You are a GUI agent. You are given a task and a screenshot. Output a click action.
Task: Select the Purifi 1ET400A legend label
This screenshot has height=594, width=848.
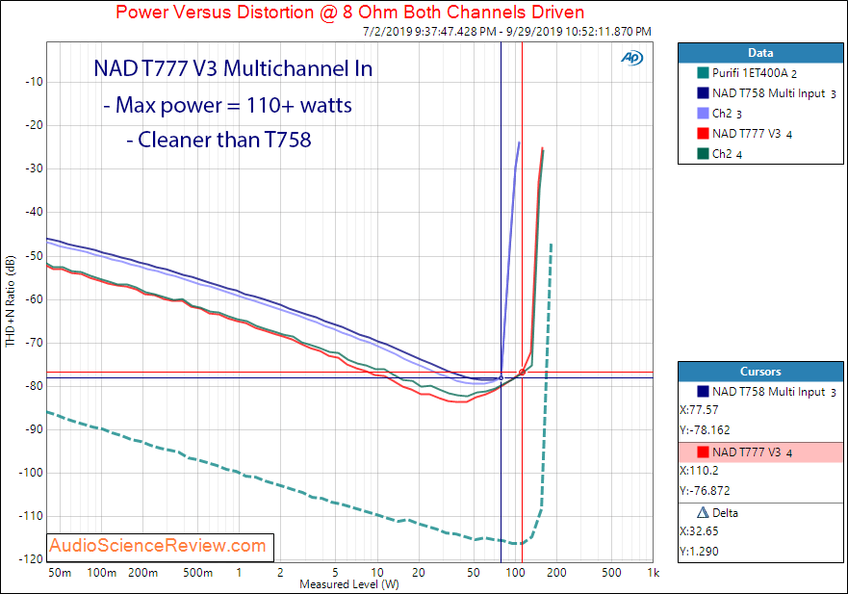click(754, 73)
